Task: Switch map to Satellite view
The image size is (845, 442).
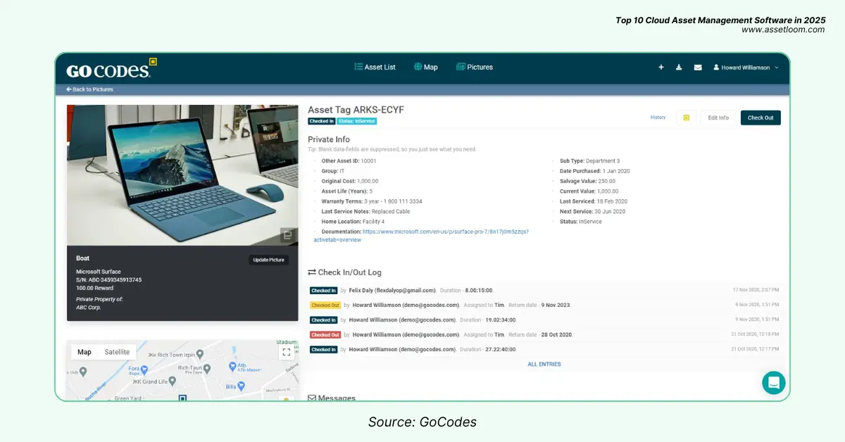Action: coord(117,352)
